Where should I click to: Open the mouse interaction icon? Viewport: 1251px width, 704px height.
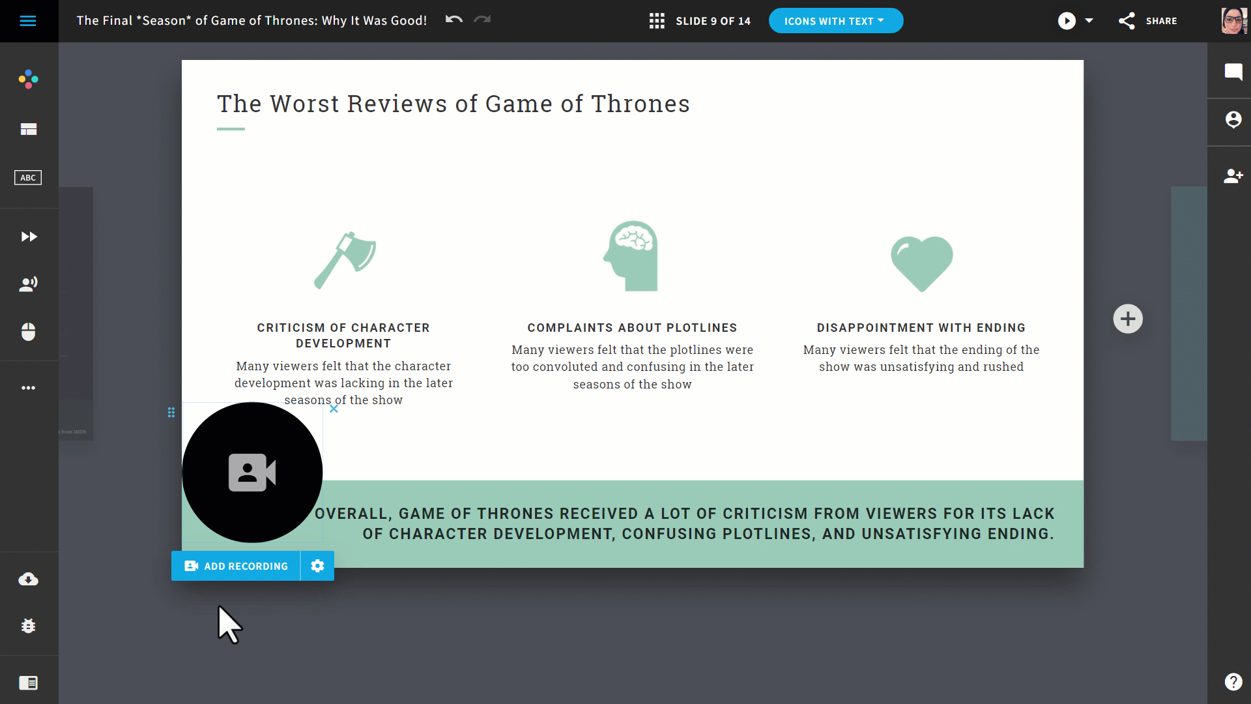pyautogui.click(x=28, y=332)
